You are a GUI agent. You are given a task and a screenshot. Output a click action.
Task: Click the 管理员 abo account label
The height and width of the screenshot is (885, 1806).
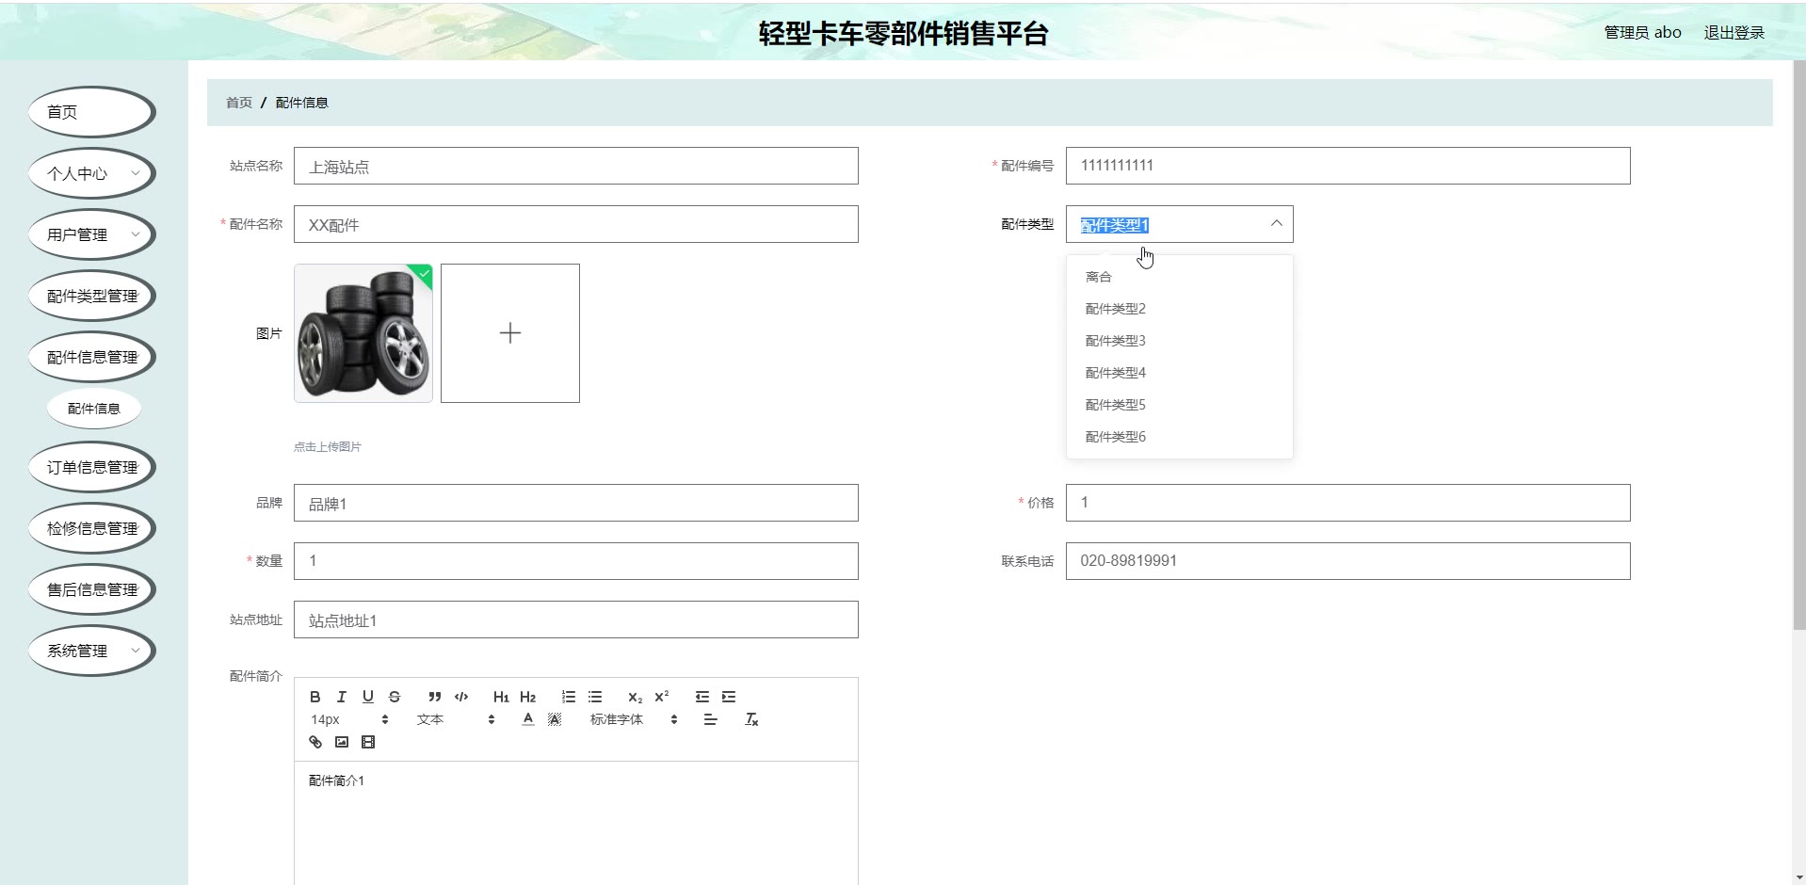pyautogui.click(x=1642, y=32)
